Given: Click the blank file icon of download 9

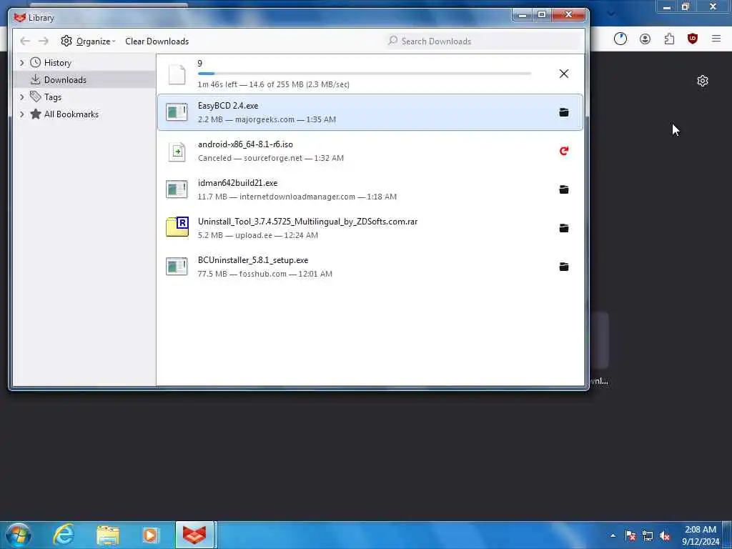Looking at the screenshot, I should click(x=177, y=74).
